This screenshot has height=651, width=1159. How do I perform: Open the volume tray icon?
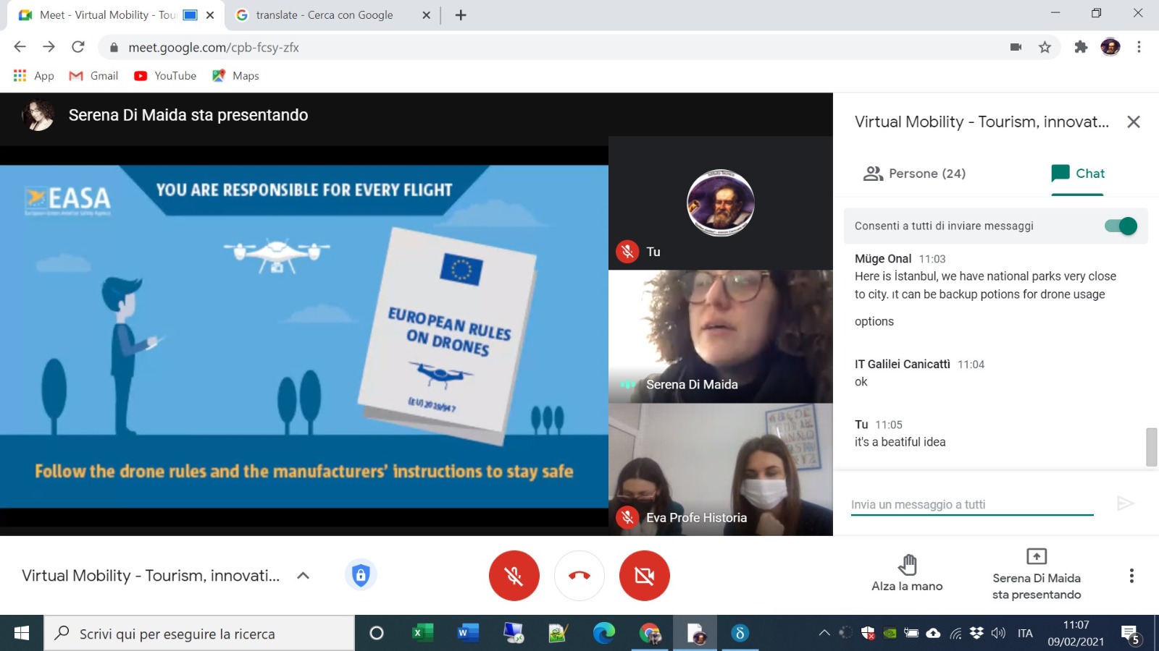pos(998,633)
